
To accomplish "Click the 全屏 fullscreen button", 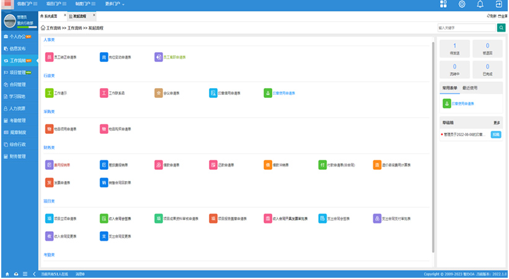I will tap(503, 16).
